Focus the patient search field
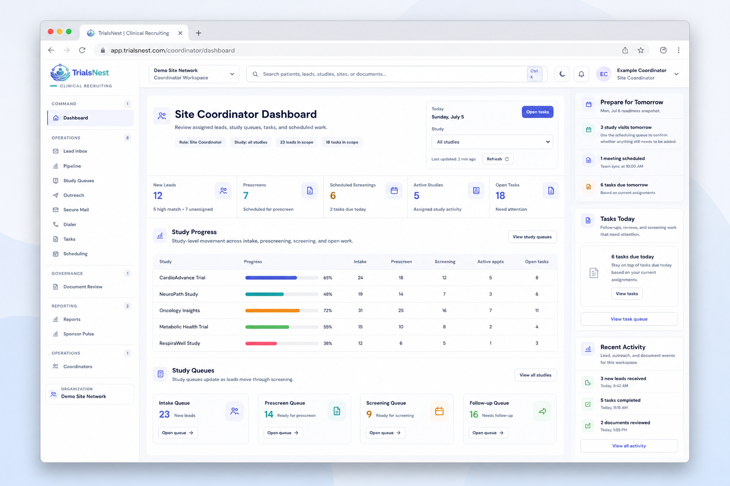The width and height of the screenshot is (730, 486). pos(397,74)
